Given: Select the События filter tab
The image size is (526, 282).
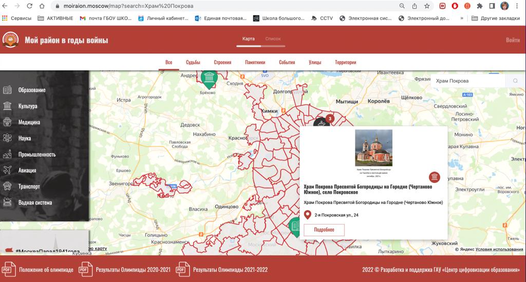Looking at the screenshot, I should (287, 62).
